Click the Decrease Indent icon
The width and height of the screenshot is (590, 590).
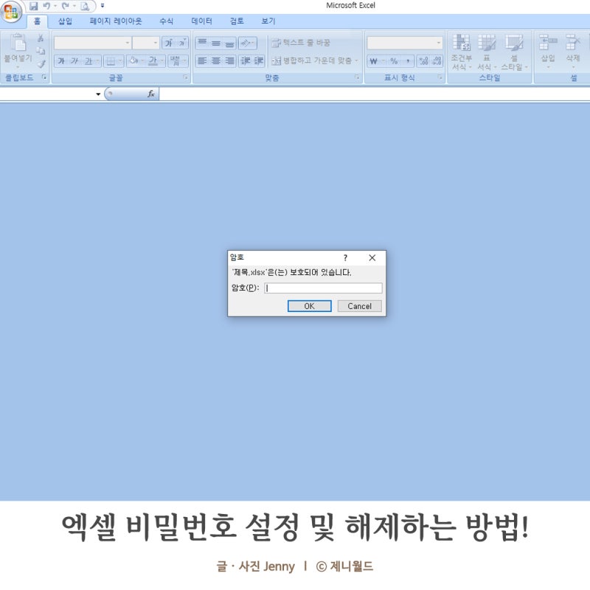point(246,60)
